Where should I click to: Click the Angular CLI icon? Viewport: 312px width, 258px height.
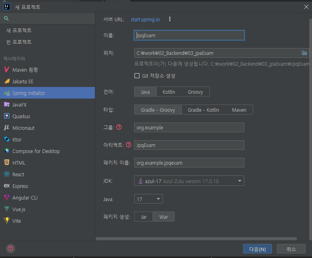click(x=7, y=197)
